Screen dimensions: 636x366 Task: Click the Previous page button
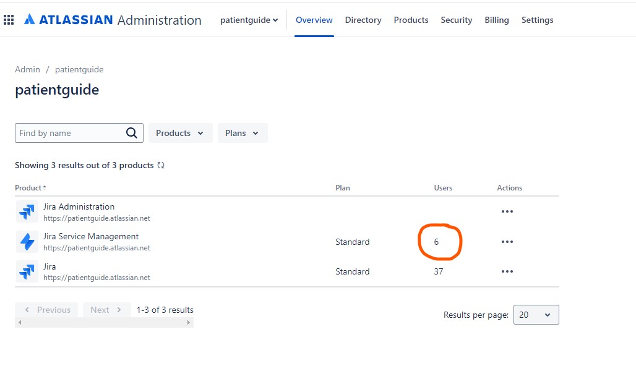46,310
